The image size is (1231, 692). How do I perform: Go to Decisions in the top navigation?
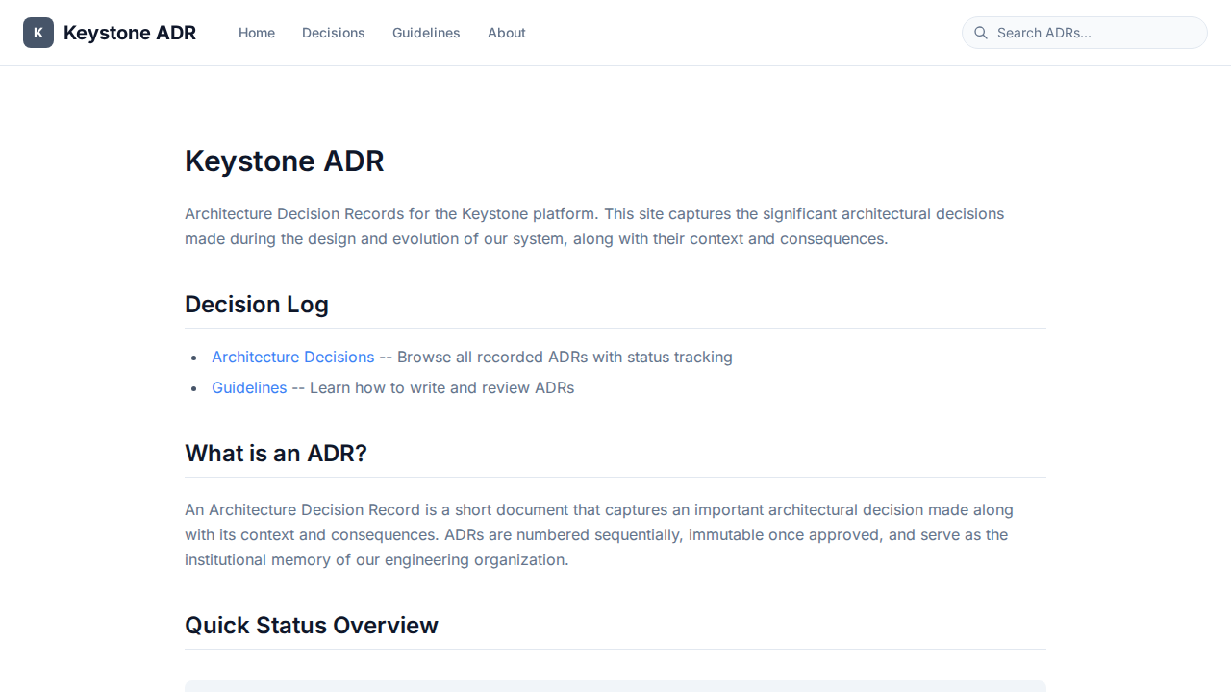tap(333, 33)
